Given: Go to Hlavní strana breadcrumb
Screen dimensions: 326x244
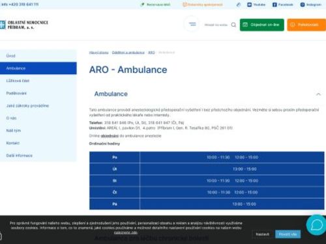Looking at the screenshot, I should pyautogui.click(x=98, y=53).
